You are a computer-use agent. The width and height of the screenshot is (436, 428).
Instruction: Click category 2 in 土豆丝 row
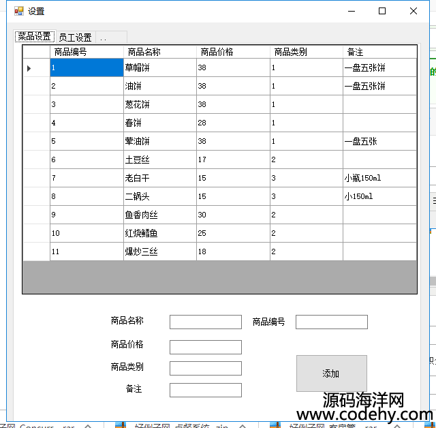click(x=307, y=159)
